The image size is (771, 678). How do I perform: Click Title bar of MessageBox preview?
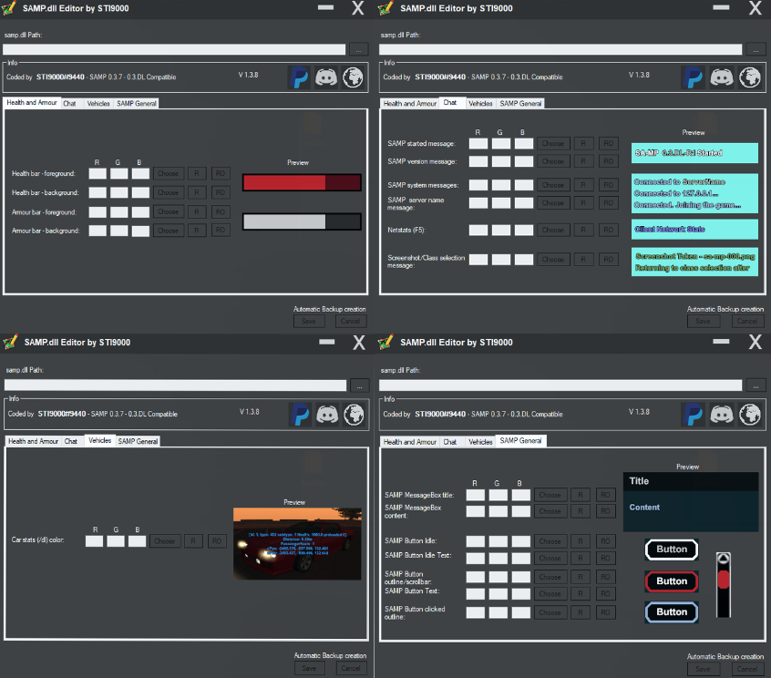tap(691, 481)
